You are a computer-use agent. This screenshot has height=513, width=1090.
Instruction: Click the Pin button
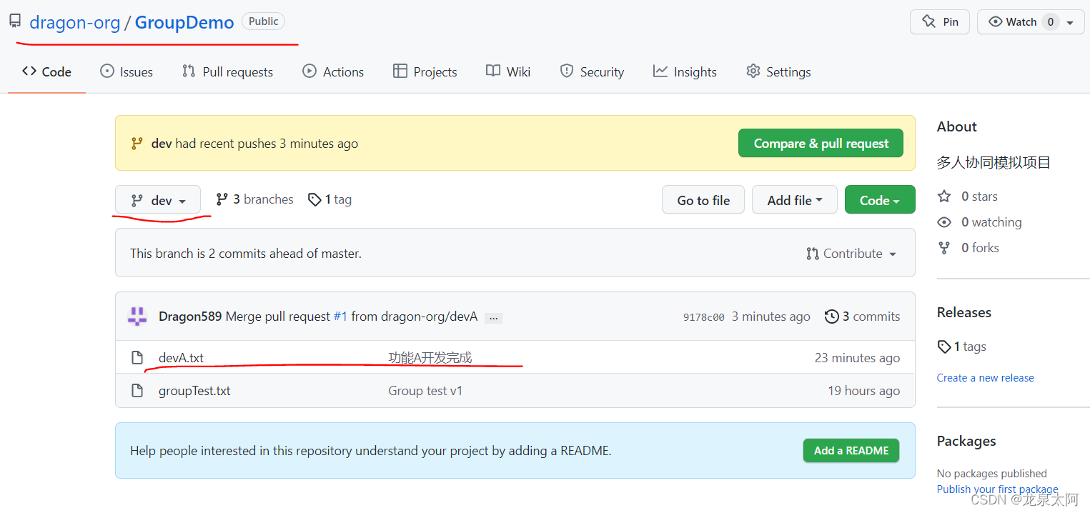click(x=940, y=21)
